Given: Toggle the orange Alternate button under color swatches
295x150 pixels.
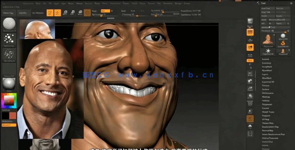Looking at the screenshot, I should pos(9,125).
